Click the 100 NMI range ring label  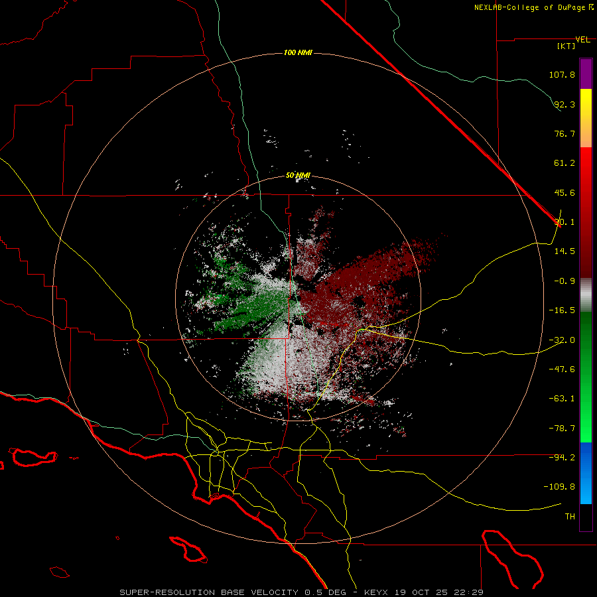click(x=298, y=52)
